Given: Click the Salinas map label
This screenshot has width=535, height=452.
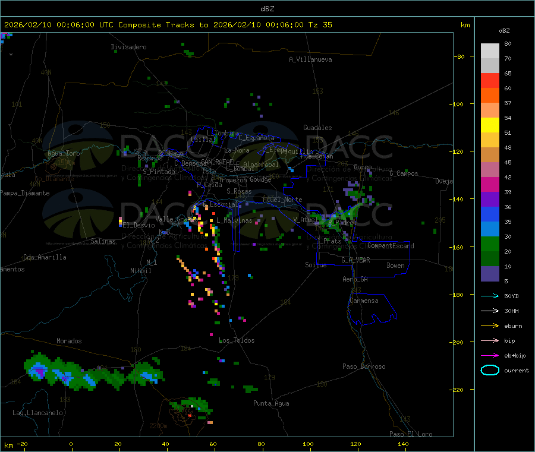Looking at the screenshot, I should (103, 241).
